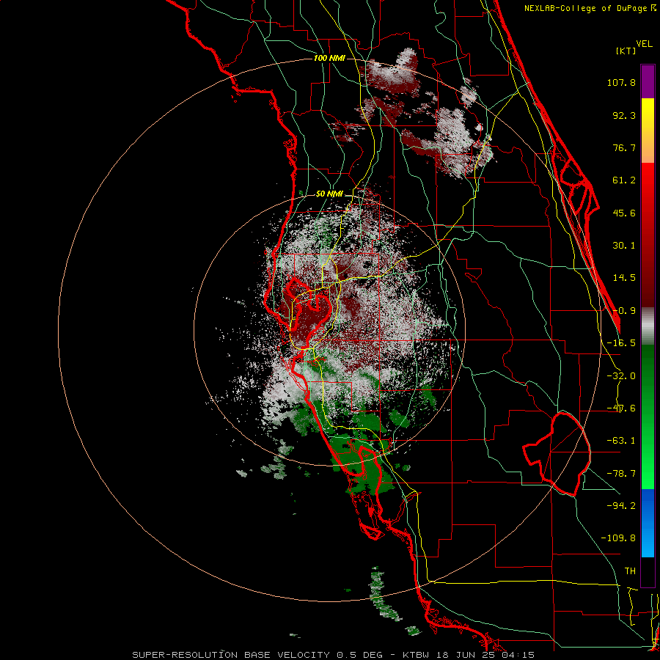
Task: Click the -109.8 legend value
Action: tap(618, 538)
